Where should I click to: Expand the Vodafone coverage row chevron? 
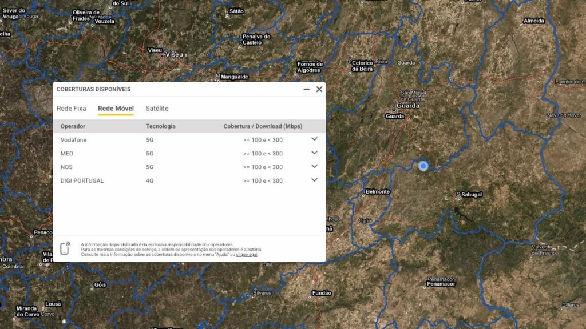point(314,139)
